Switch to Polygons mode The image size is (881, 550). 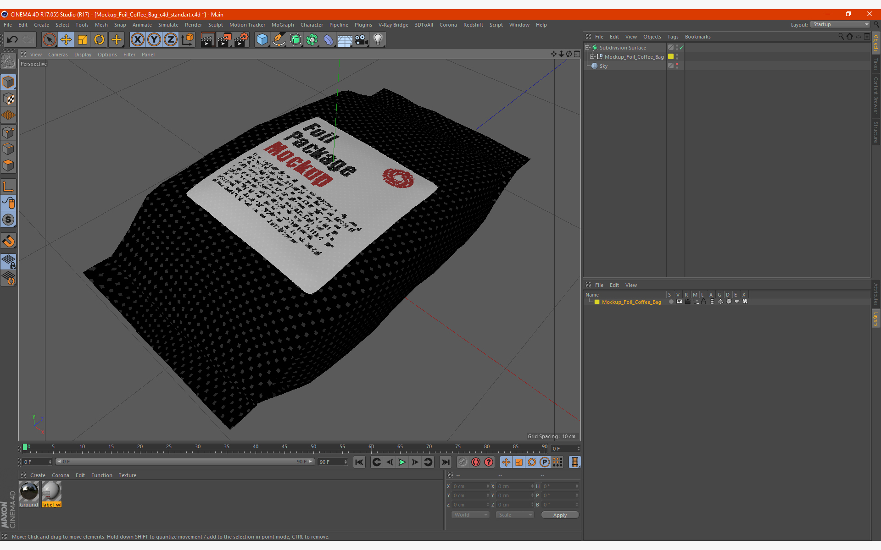pos(8,165)
